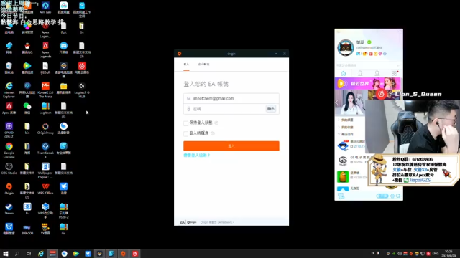This screenshot has width=460, height=258.
Task: Open the Logitech G HUB desktop shortcut
Action: tap(82, 90)
